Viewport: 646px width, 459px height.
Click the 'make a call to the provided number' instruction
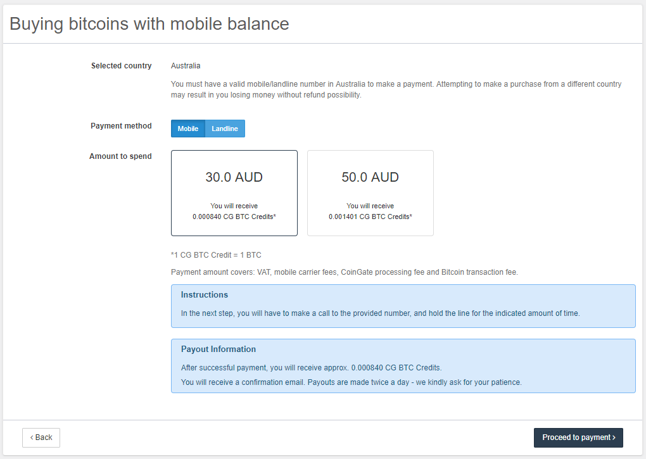pyautogui.click(x=380, y=313)
